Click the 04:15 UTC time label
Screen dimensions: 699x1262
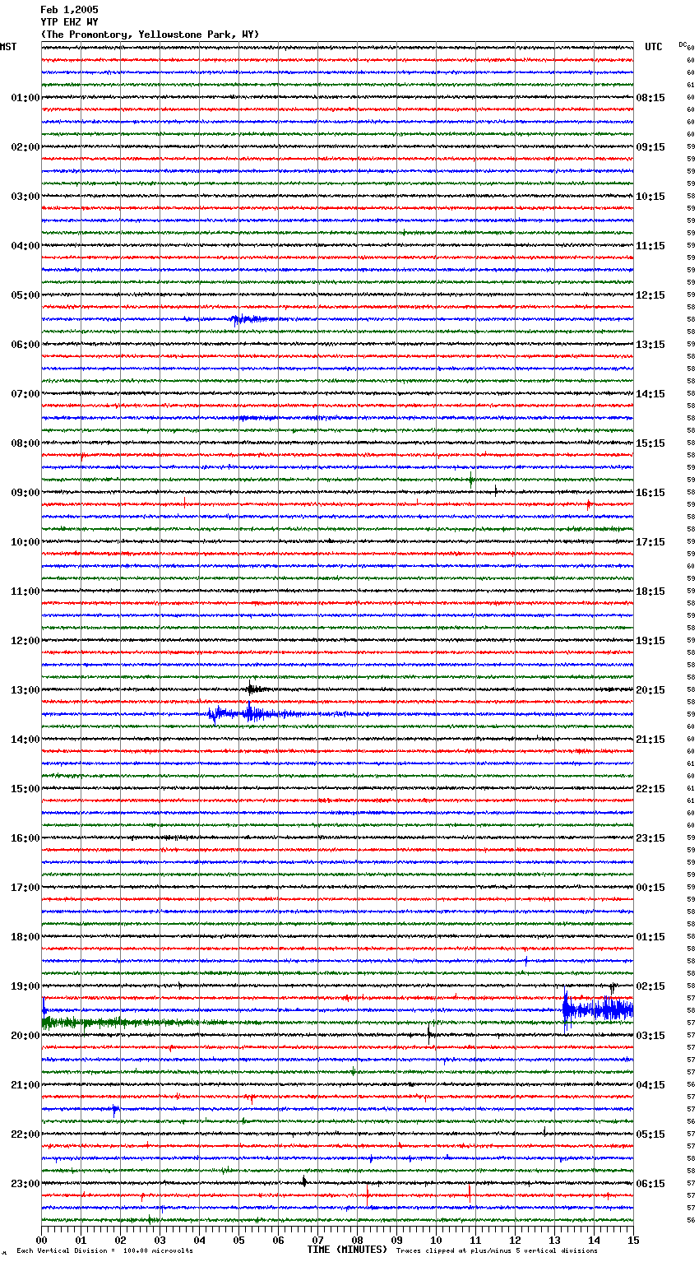pos(650,1085)
